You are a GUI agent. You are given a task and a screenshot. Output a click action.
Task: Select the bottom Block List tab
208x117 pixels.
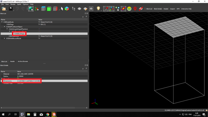pos(4,61)
